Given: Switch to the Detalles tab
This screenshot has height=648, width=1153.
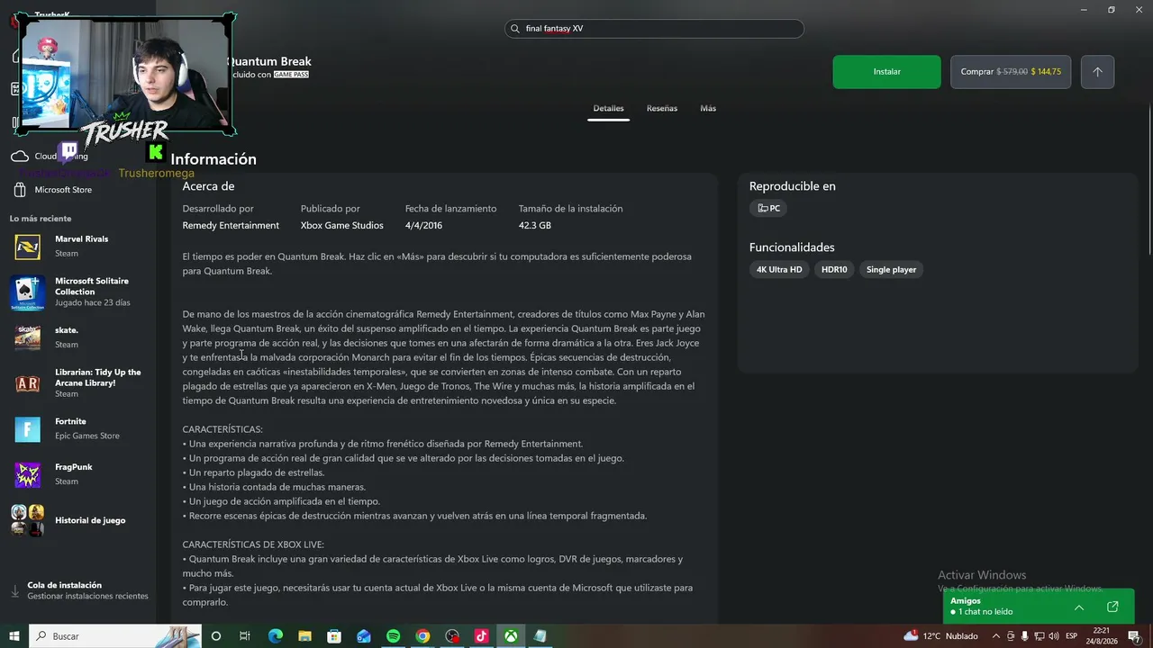Looking at the screenshot, I should pyautogui.click(x=608, y=108).
